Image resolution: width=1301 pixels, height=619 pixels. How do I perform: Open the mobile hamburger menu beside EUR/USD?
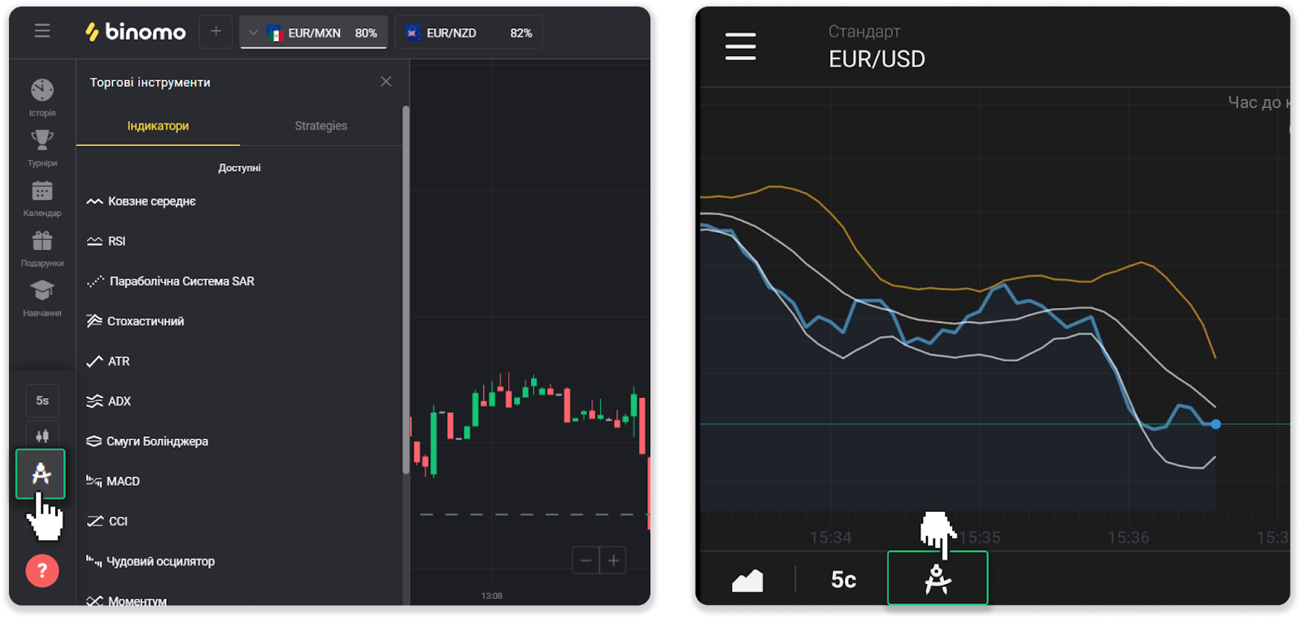pos(740,46)
